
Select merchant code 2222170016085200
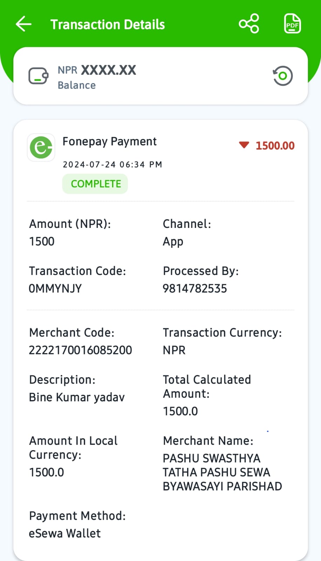[80, 350]
